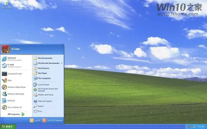Click the IEUser account picture

[6, 49]
